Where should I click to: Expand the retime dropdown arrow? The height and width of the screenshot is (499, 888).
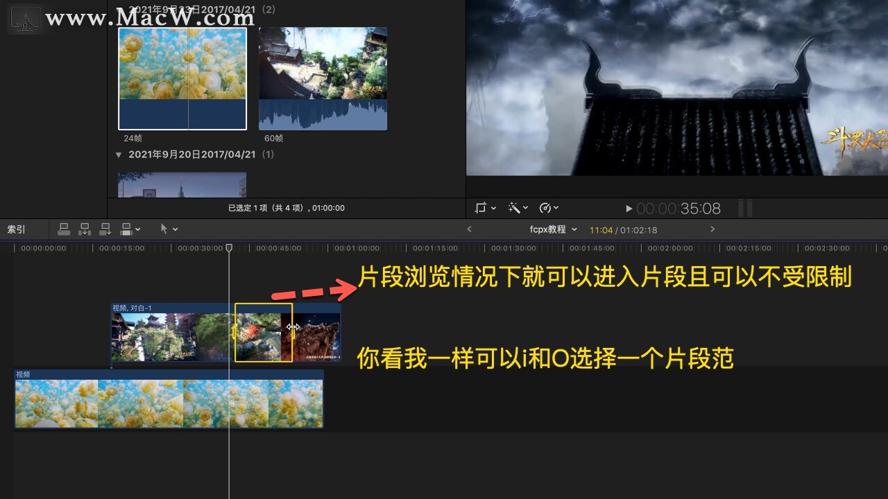(556, 208)
